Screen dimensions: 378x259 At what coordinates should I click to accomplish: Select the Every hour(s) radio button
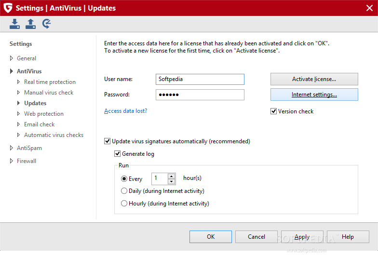(124, 178)
